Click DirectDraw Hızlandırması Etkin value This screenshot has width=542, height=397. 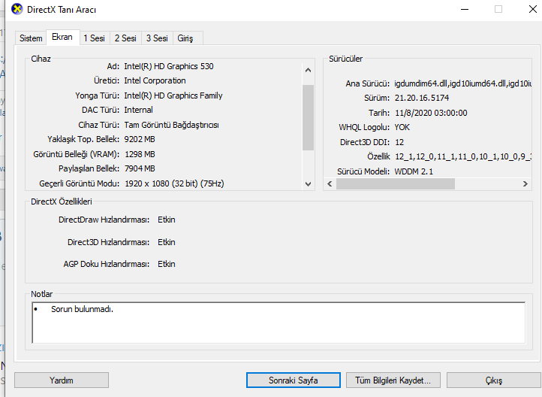tap(167, 220)
